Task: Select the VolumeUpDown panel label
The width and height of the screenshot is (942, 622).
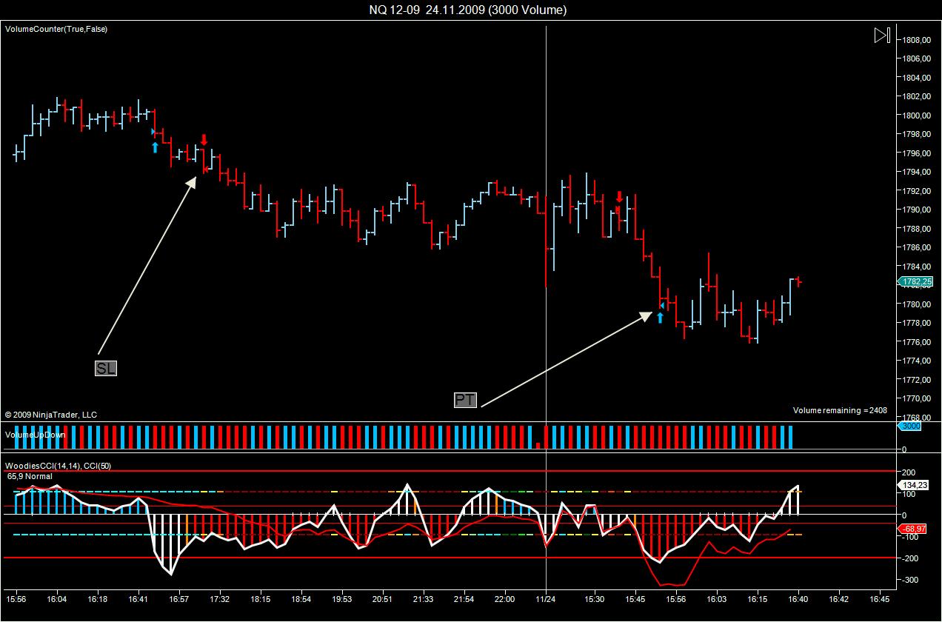Action: [x=36, y=435]
